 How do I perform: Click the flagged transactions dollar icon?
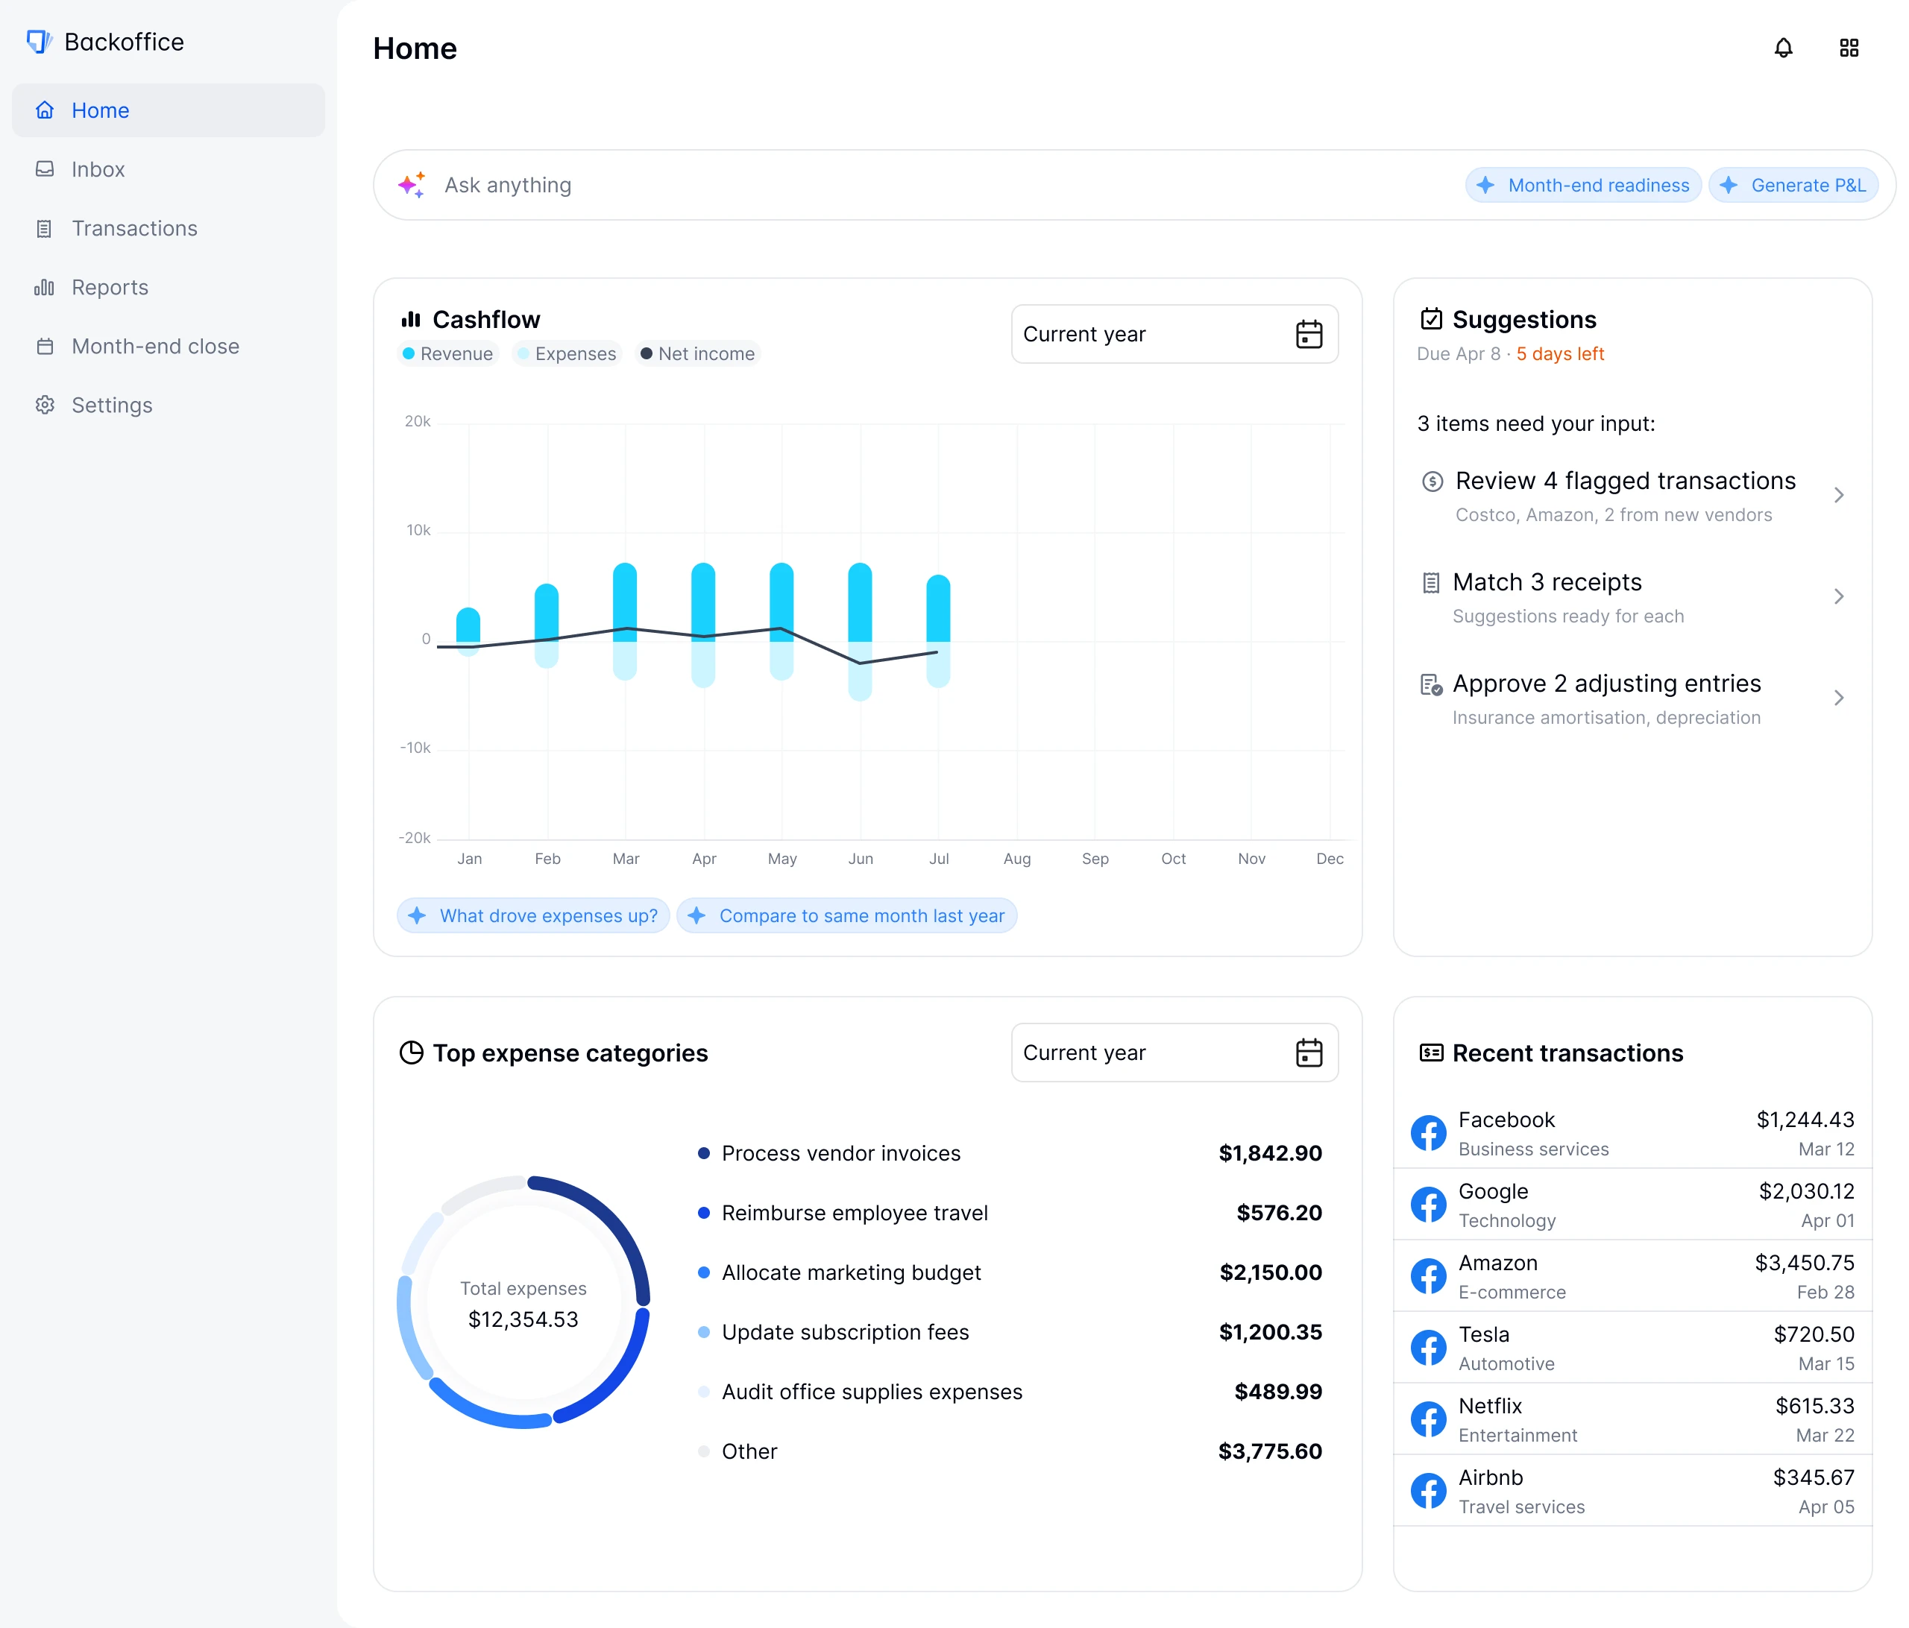1432,482
